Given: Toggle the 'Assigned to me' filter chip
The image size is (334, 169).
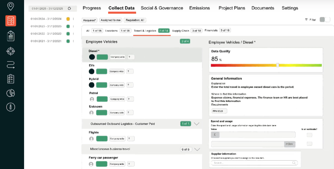Looking at the screenshot, I should click(111, 20).
